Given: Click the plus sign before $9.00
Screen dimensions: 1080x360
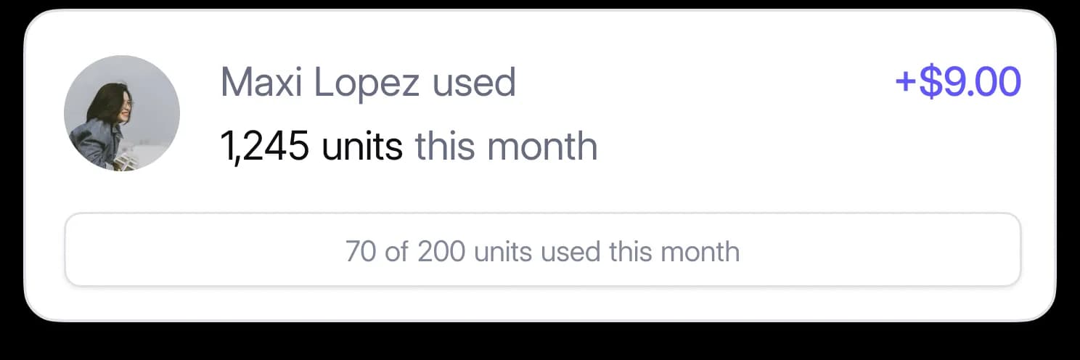Looking at the screenshot, I should 906,83.
